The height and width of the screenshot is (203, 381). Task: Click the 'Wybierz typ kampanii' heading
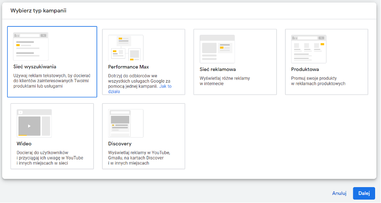tap(38, 10)
